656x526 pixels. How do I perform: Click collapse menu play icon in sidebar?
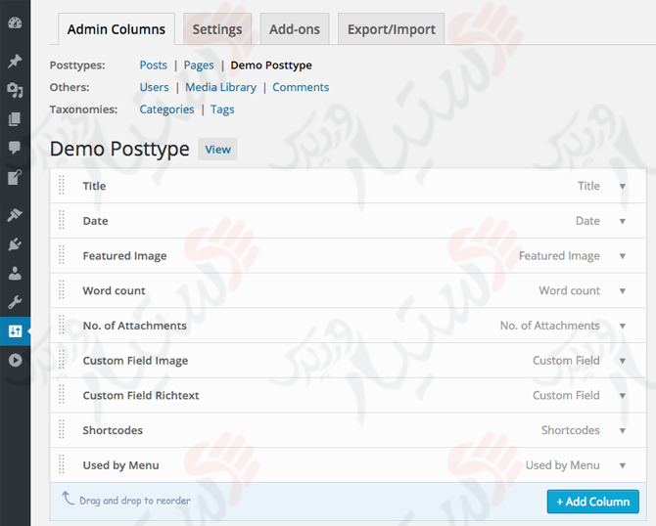tap(15, 360)
